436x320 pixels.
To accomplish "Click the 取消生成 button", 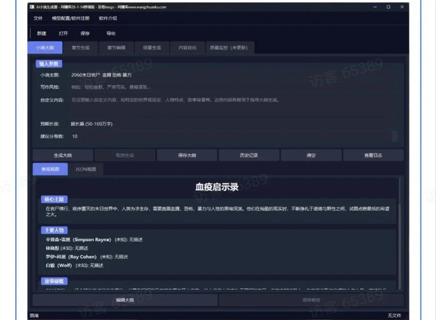I will point(125,155).
